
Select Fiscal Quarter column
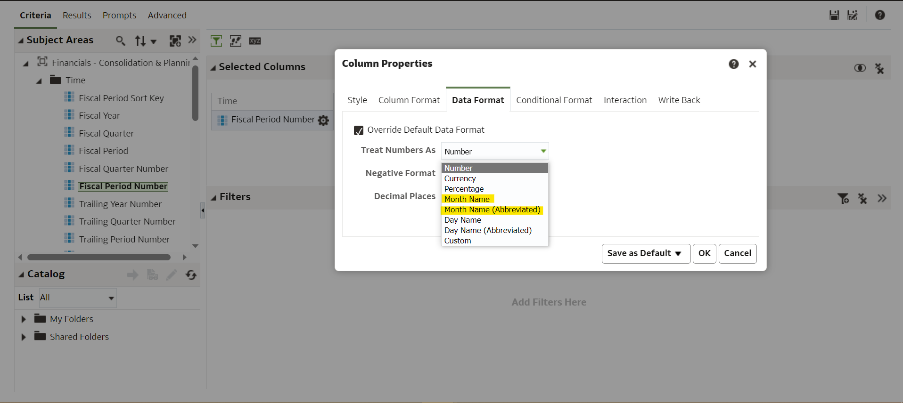click(107, 134)
